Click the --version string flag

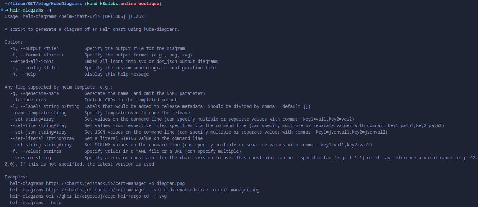pyautogui.click(x=31, y=158)
